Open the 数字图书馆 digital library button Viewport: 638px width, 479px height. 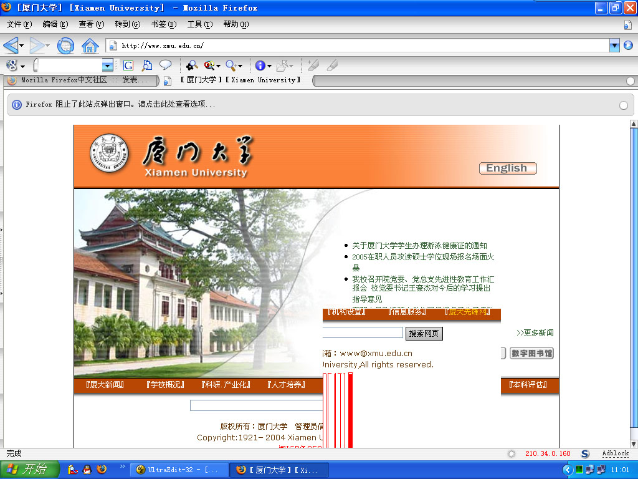click(x=532, y=354)
